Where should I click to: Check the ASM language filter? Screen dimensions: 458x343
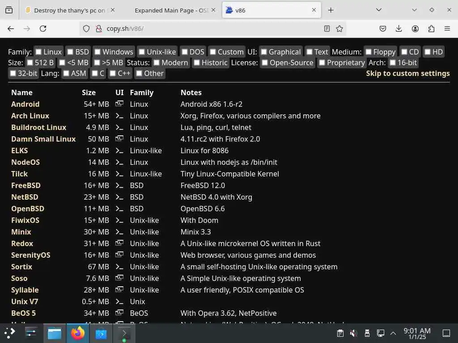pos(66,74)
